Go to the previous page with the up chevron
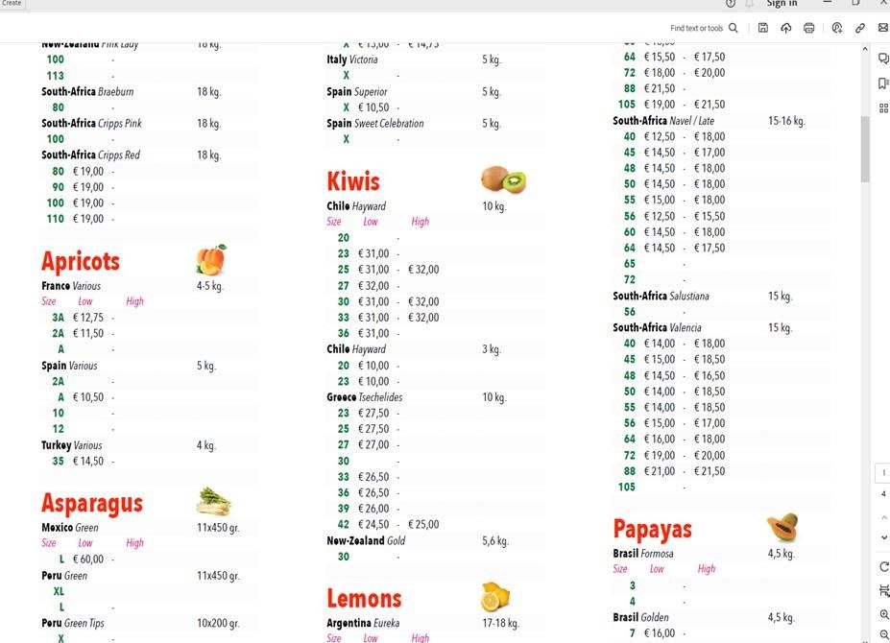 (883, 517)
